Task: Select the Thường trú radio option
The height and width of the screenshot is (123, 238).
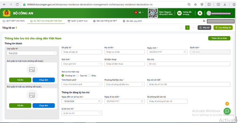Action: (63, 76)
